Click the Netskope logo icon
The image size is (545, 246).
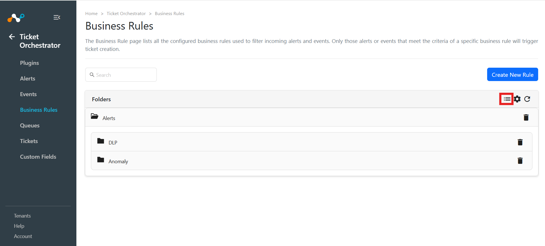tap(16, 18)
